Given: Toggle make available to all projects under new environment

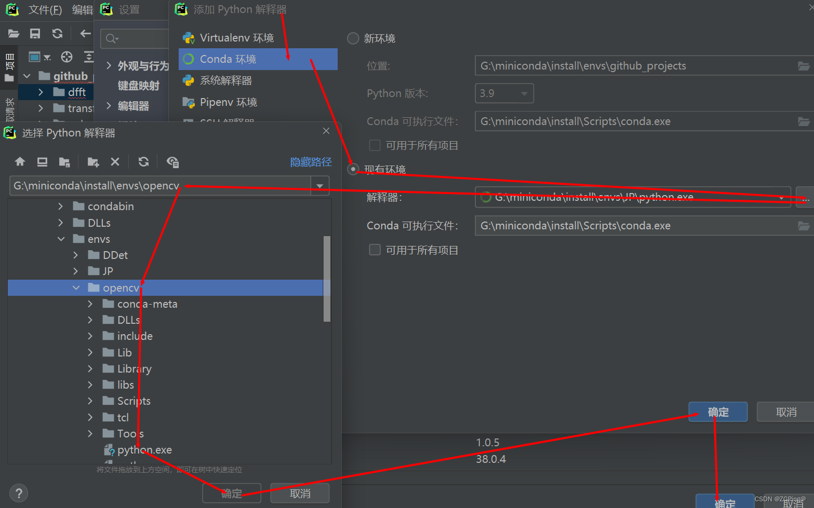Looking at the screenshot, I should (375, 145).
